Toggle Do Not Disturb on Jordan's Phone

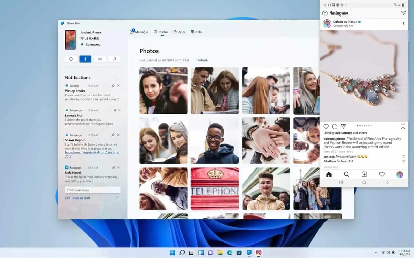[71, 59]
